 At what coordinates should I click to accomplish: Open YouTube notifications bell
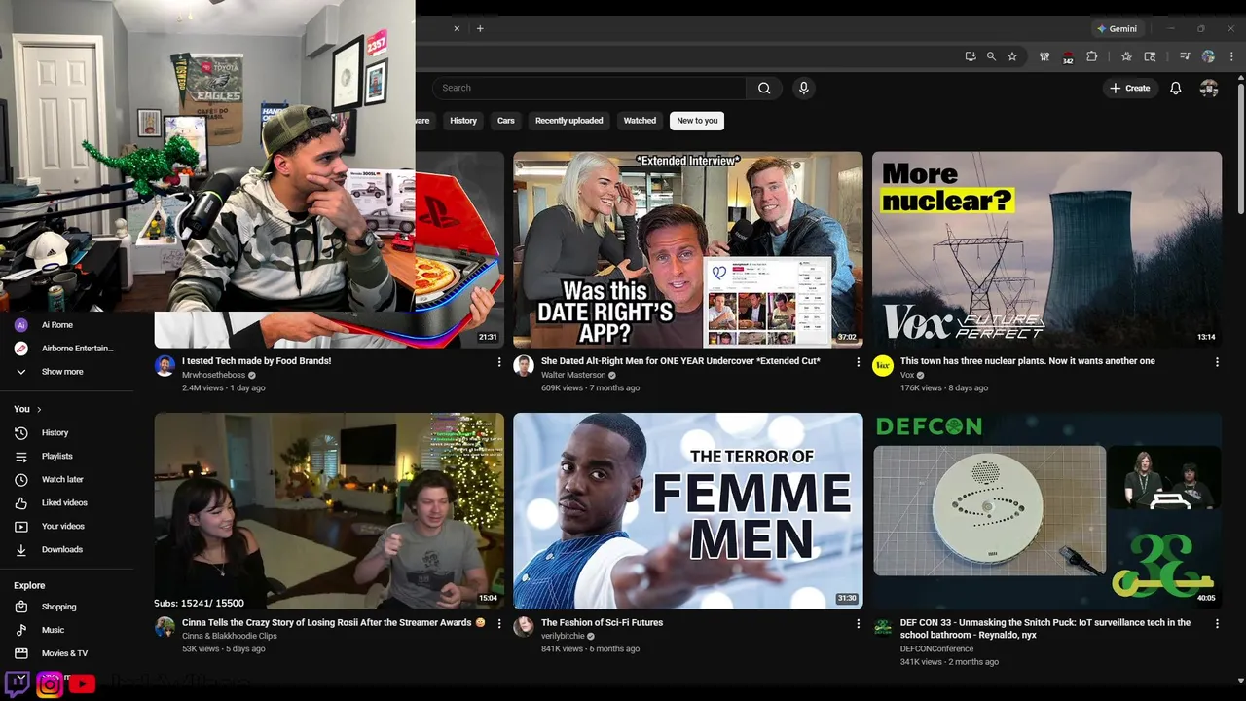(x=1176, y=88)
